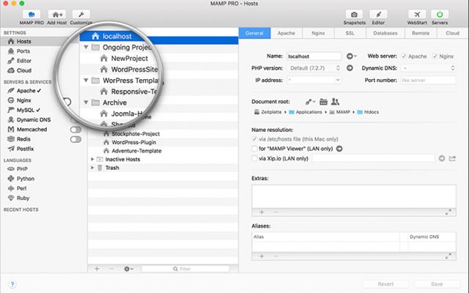Toggle the Redis service switch
Viewport: 469px width, 293px height.
coord(75,138)
